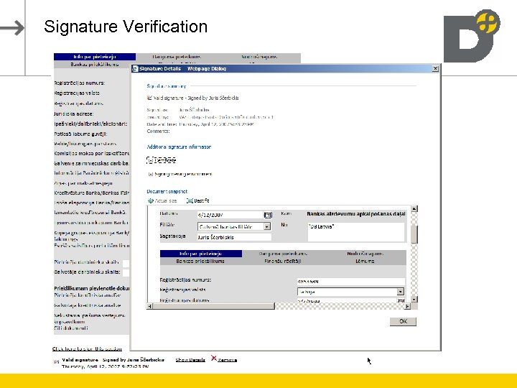Click 'Patiesā labuma guvēji:' label in background form

click(80, 134)
